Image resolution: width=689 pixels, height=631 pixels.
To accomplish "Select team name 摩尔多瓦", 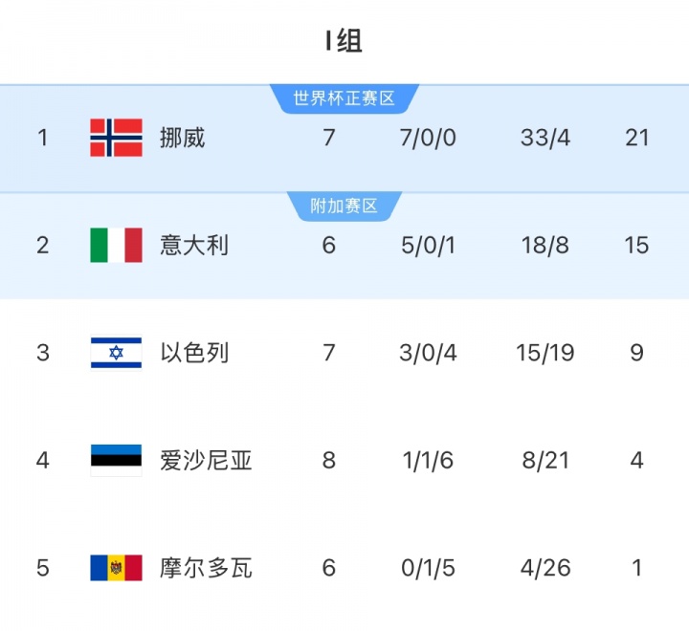I will pyautogui.click(x=206, y=568).
